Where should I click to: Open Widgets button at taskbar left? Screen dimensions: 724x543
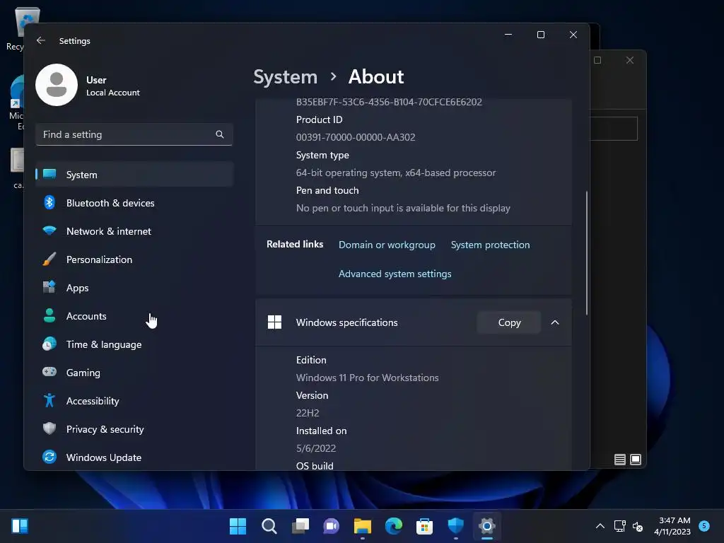point(20,526)
